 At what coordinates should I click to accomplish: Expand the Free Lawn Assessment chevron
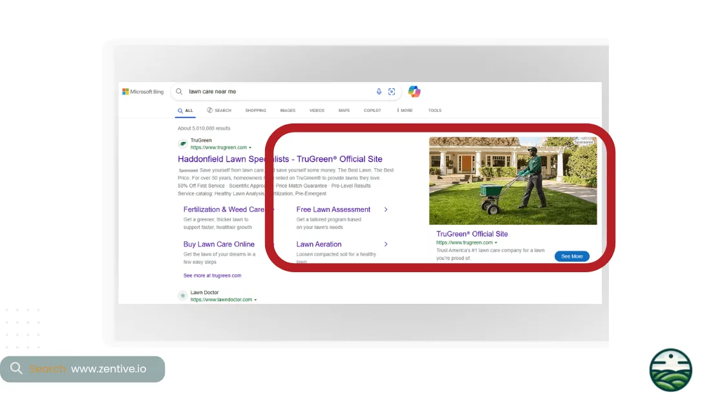click(386, 209)
